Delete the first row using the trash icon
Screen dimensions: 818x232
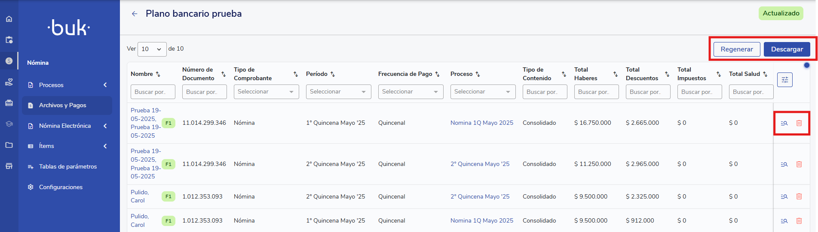[799, 123]
